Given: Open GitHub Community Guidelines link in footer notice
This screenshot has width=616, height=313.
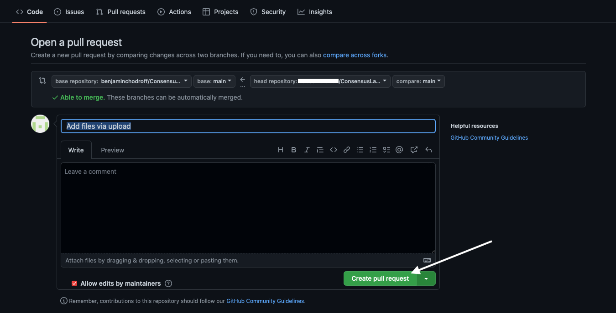Looking at the screenshot, I should [x=265, y=301].
